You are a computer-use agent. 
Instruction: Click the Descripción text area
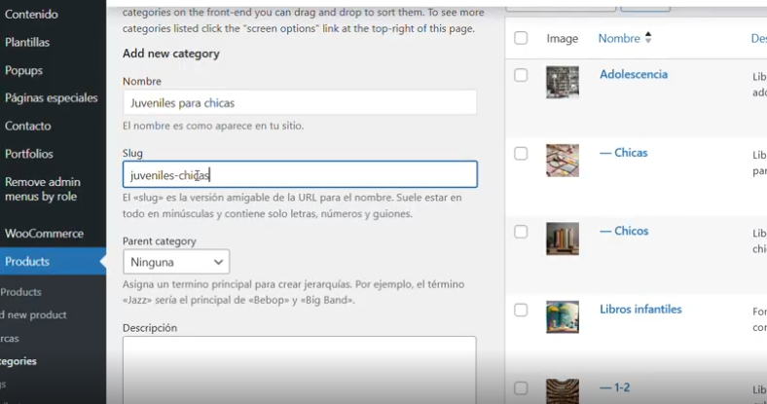click(300, 370)
